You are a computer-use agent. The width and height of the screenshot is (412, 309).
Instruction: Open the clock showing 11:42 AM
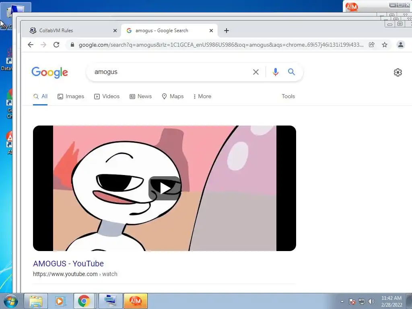[x=391, y=301]
